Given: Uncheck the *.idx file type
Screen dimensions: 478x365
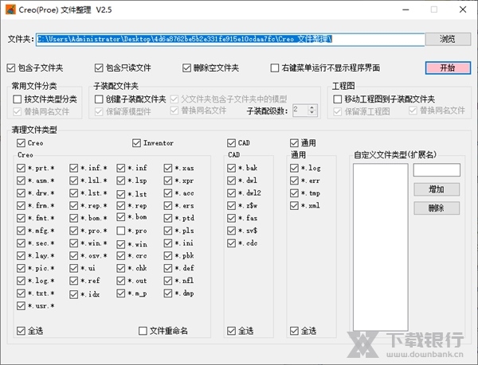Looking at the screenshot, I should point(74,294).
